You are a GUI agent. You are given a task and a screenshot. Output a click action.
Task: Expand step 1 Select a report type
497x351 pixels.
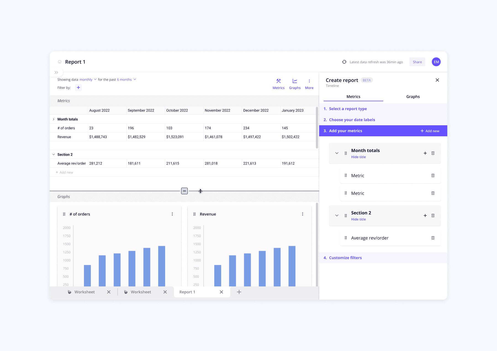pos(383,109)
